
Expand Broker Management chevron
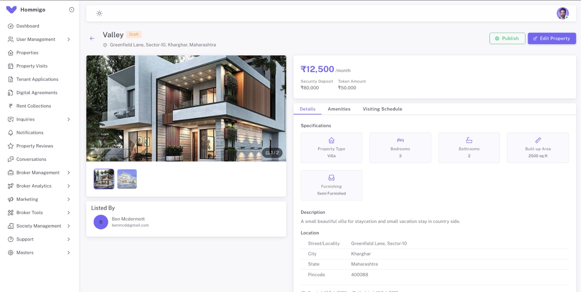(x=69, y=173)
